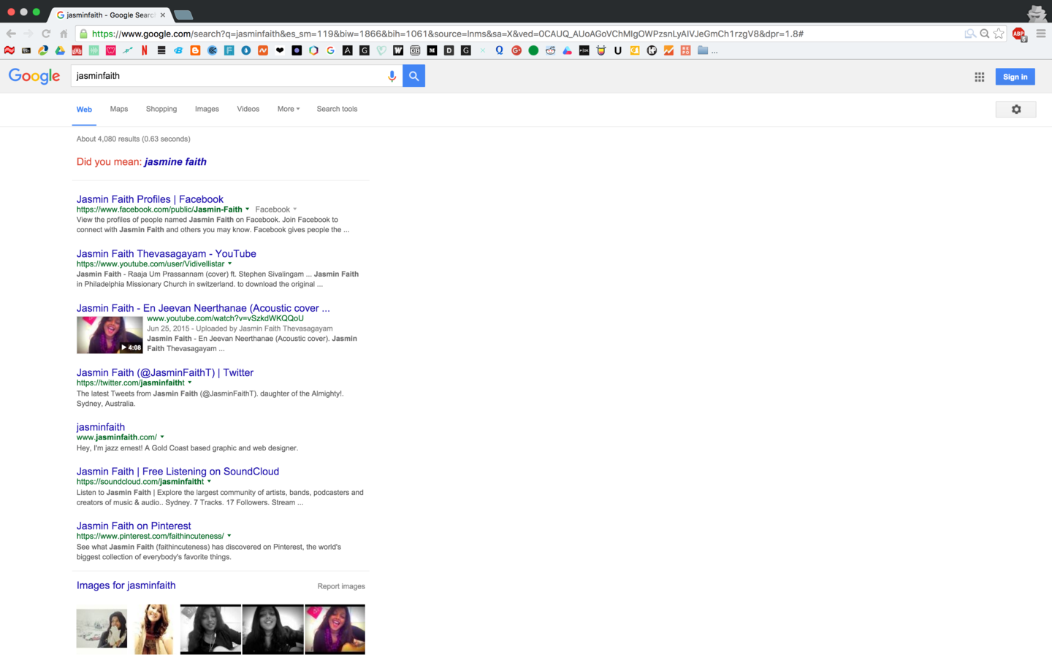The image size is (1052, 657).
Task: Expand the More search options dropdown
Action: pyautogui.click(x=288, y=109)
